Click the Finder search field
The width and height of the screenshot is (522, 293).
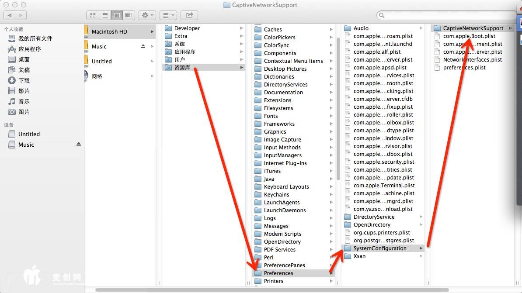point(446,15)
